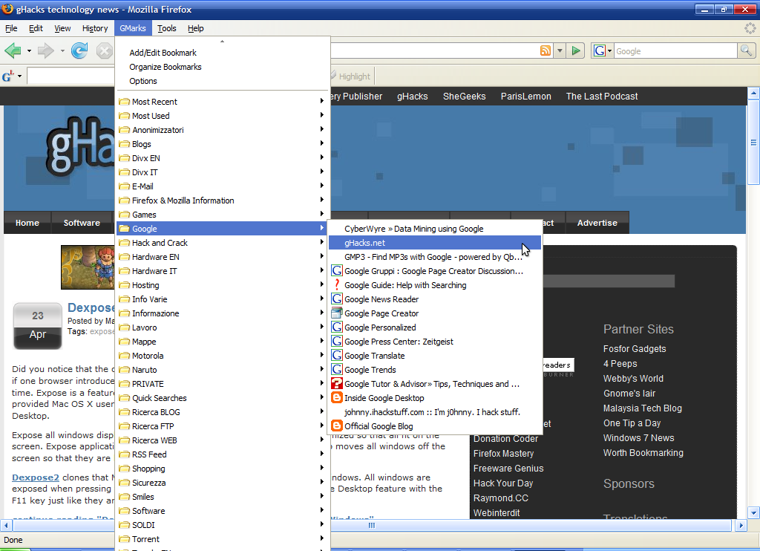Open Official Google Blog bookmark
The width and height of the screenshot is (760, 551).
[x=435, y=426]
